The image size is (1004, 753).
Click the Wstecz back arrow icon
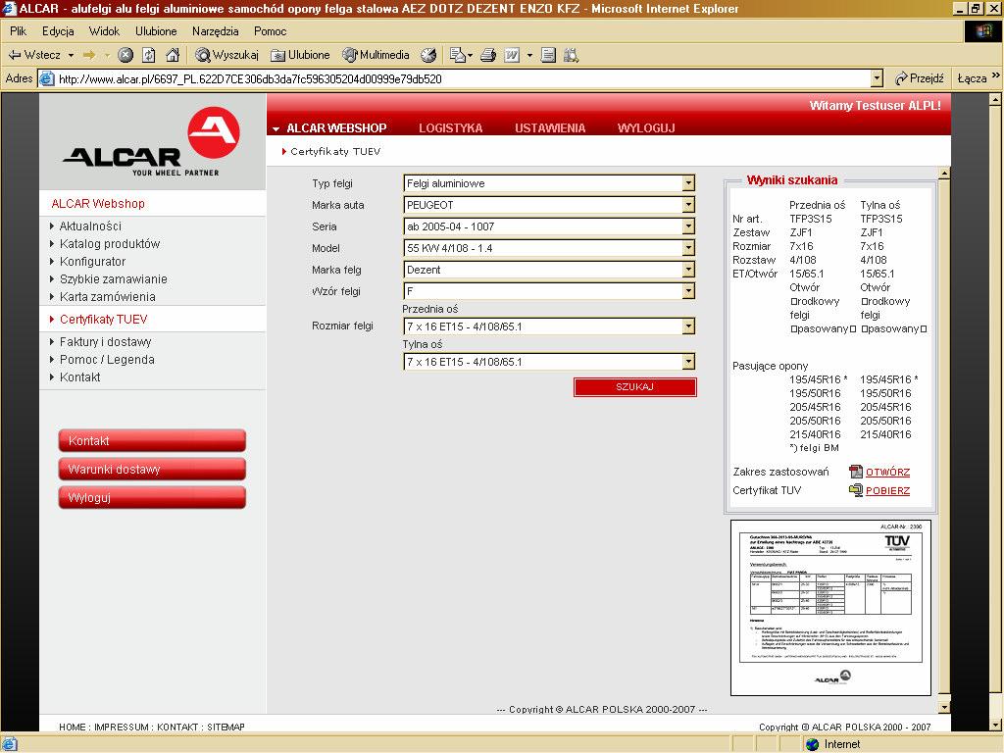pyautogui.click(x=15, y=55)
